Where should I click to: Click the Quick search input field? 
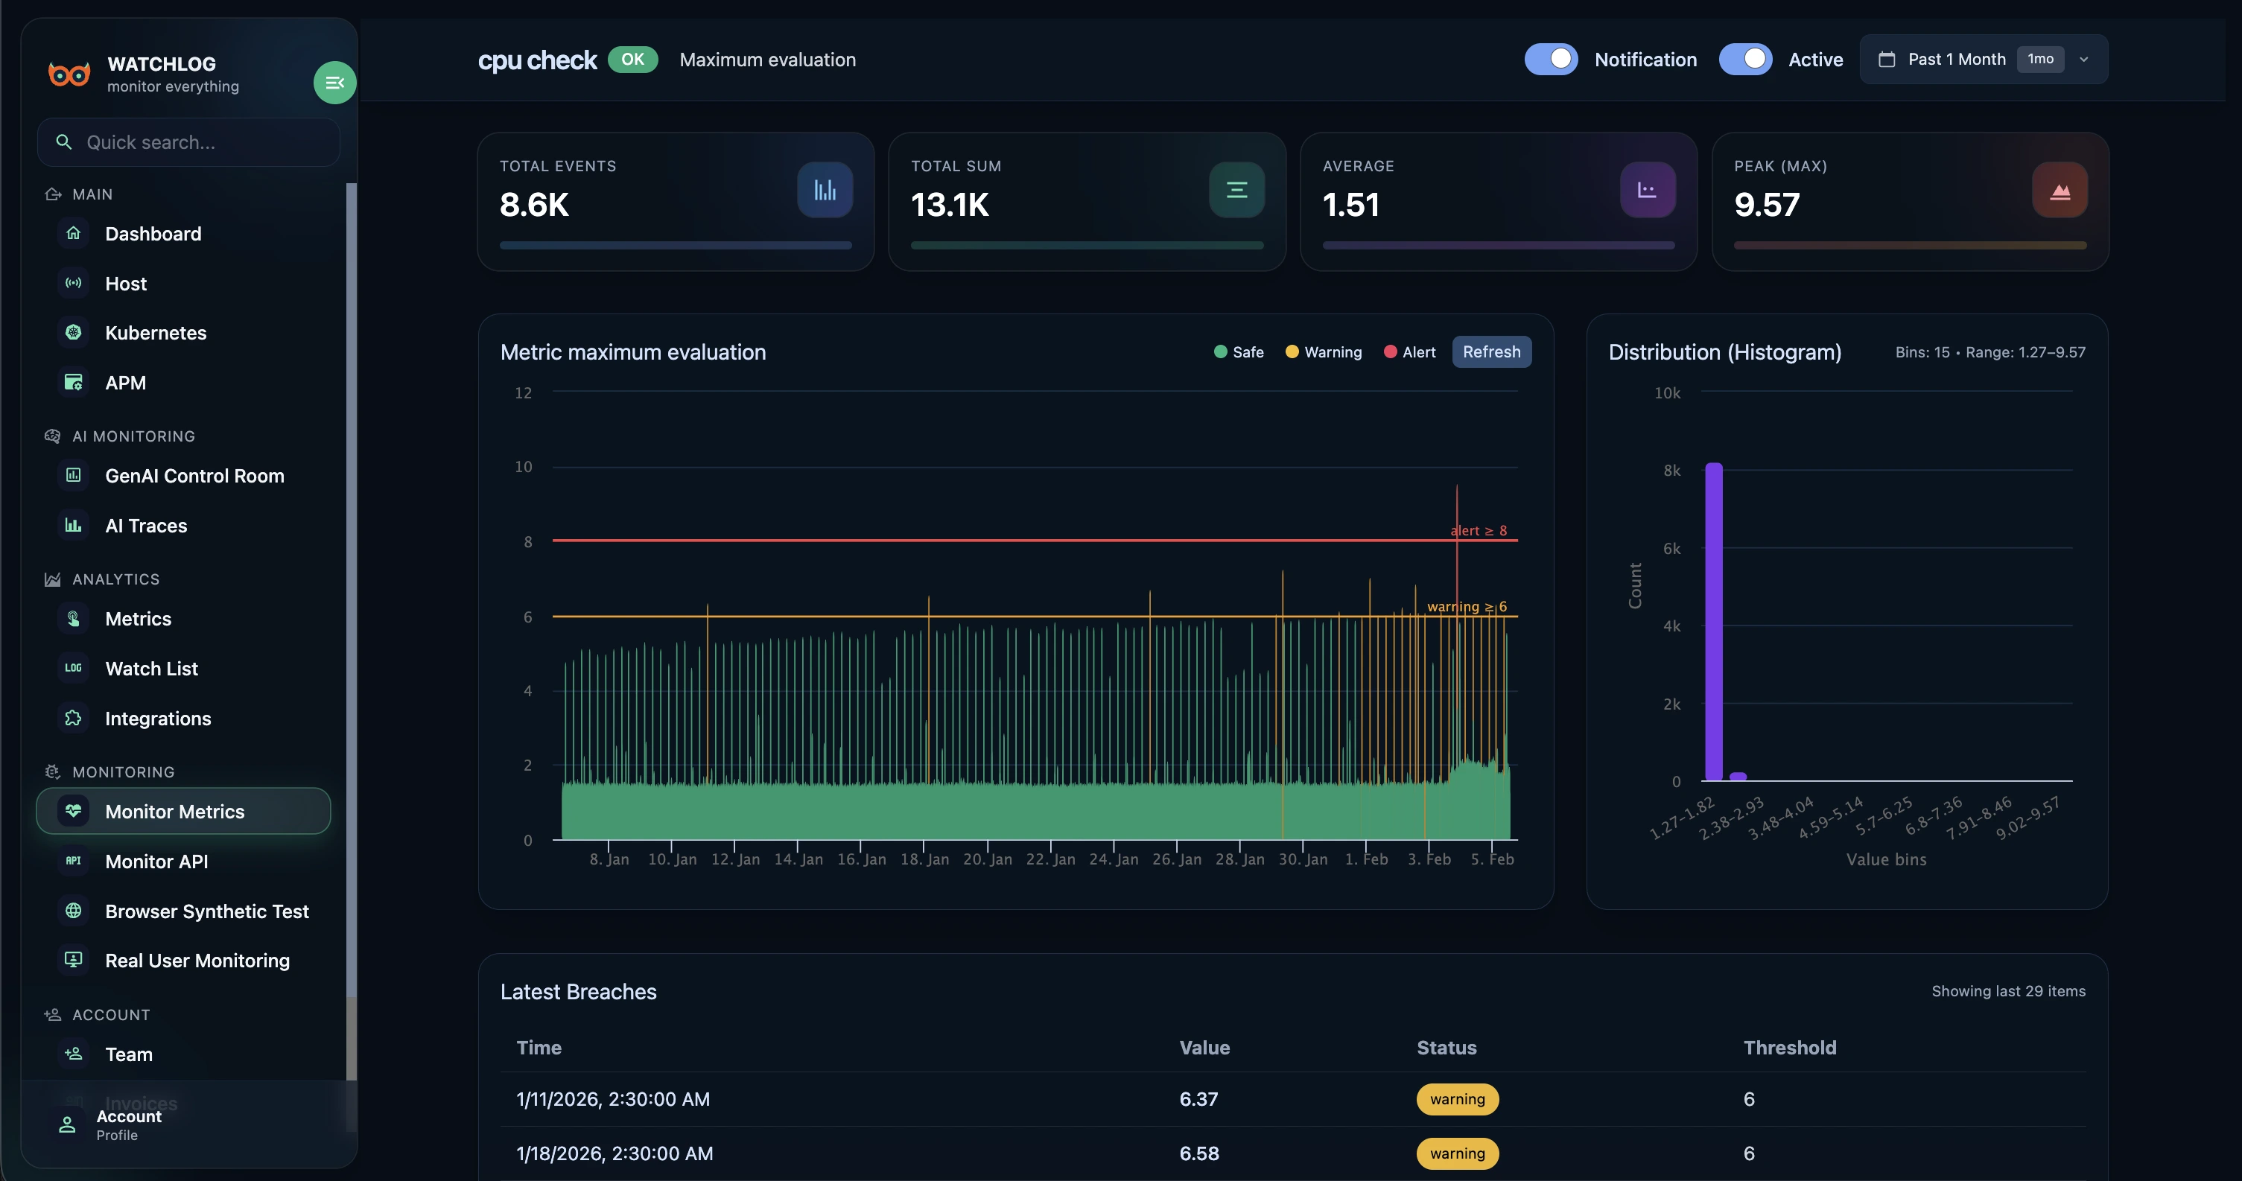(x=188, y=142)
